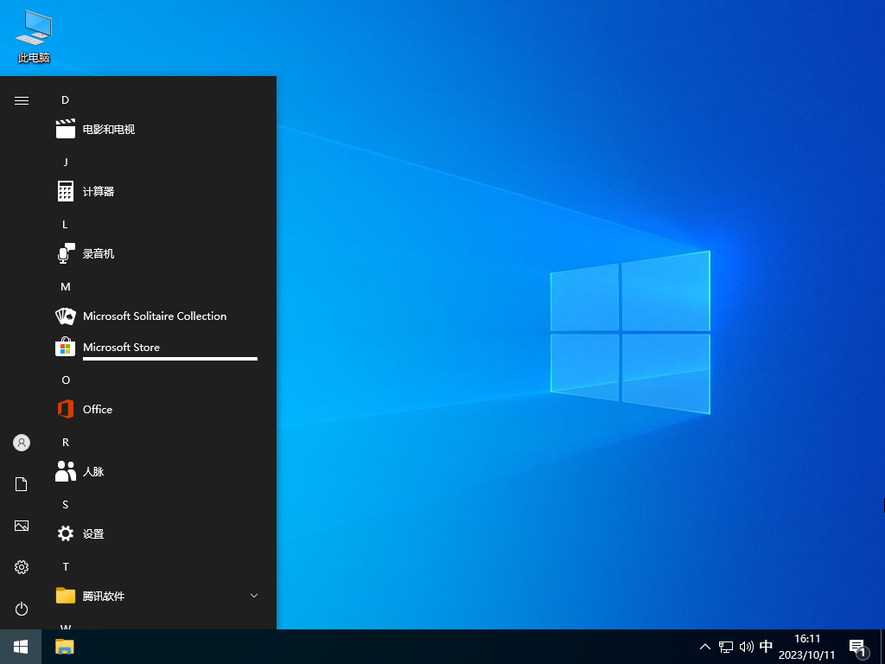
Task: Open the notification center on the taskbar
Action: click(856, 646)
